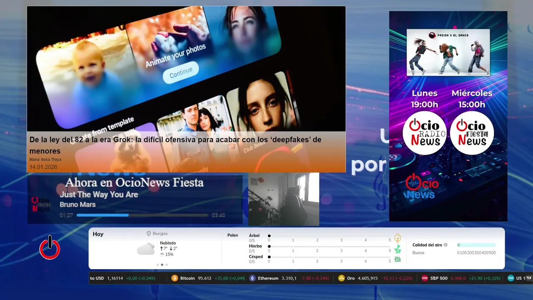Open the Ocio Radio News circle logo
The height and width of the screenshot is (300, 533).
coord(424,133)
